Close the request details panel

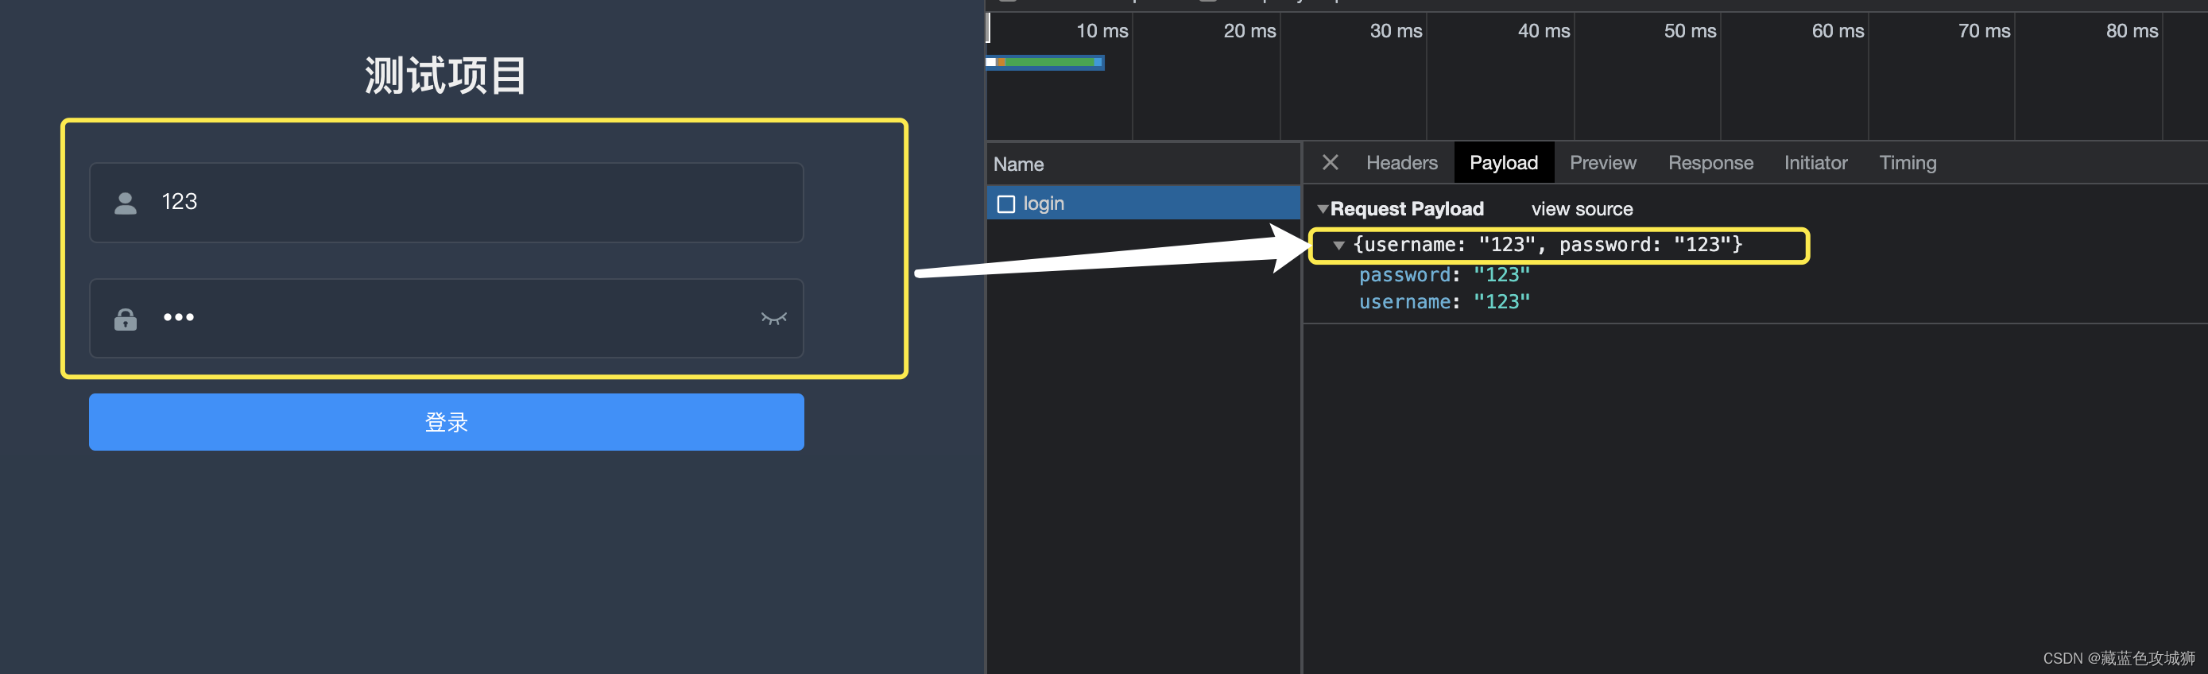point(1331,162)
